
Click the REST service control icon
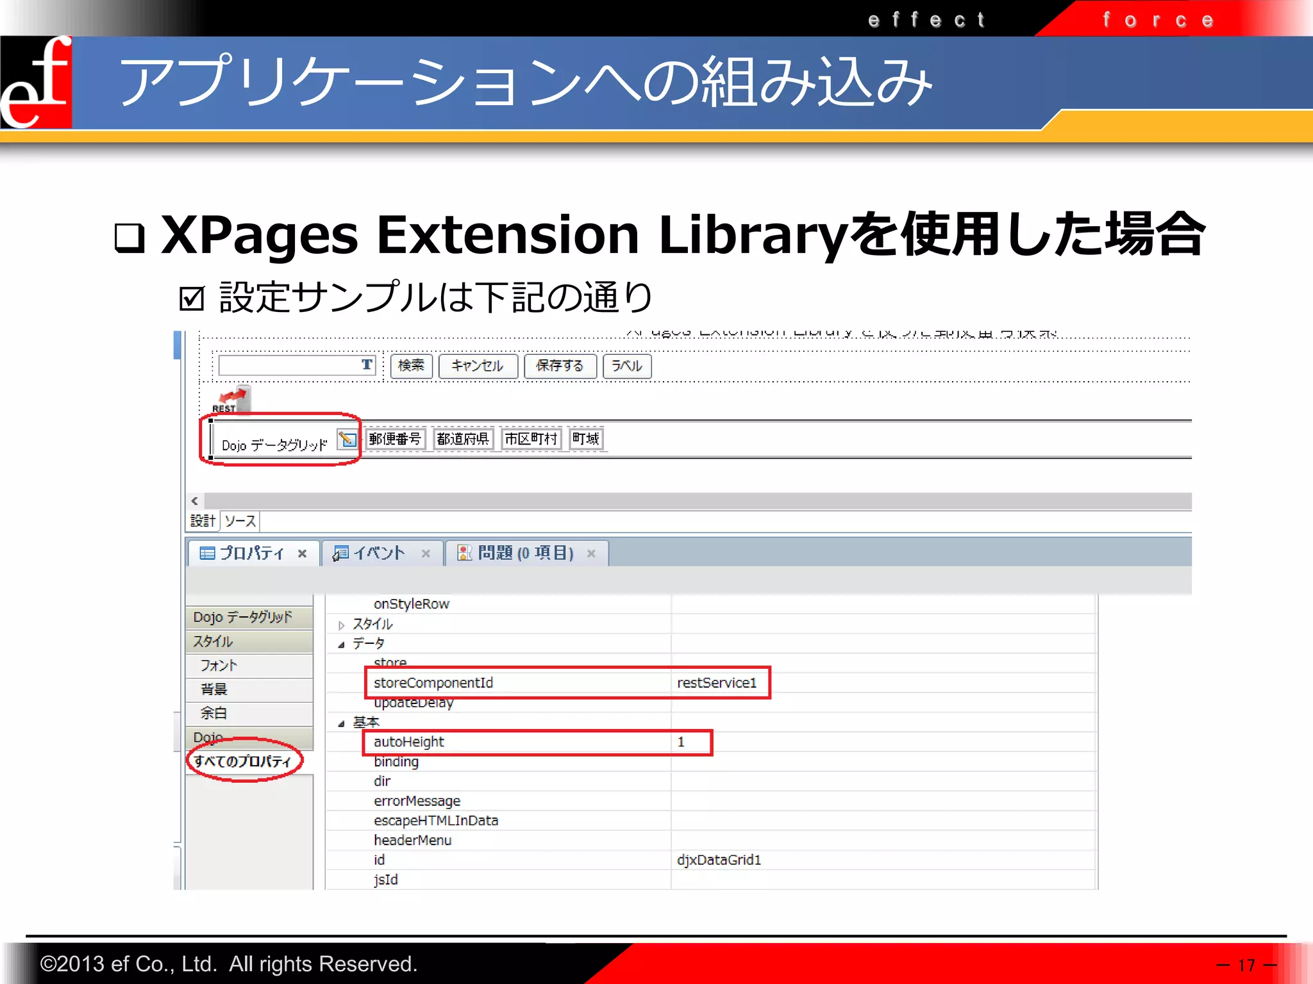point(231,400)
